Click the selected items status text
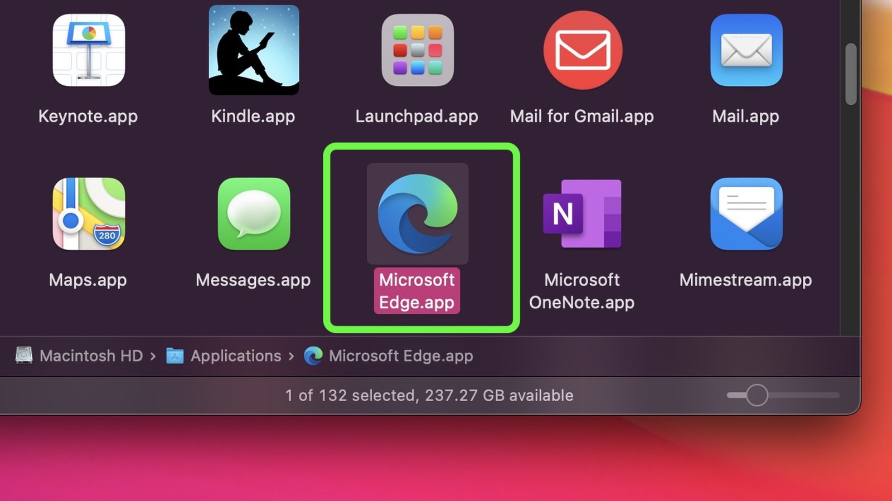The height and width of the screenshot is (501, 892). pos(429,396)
